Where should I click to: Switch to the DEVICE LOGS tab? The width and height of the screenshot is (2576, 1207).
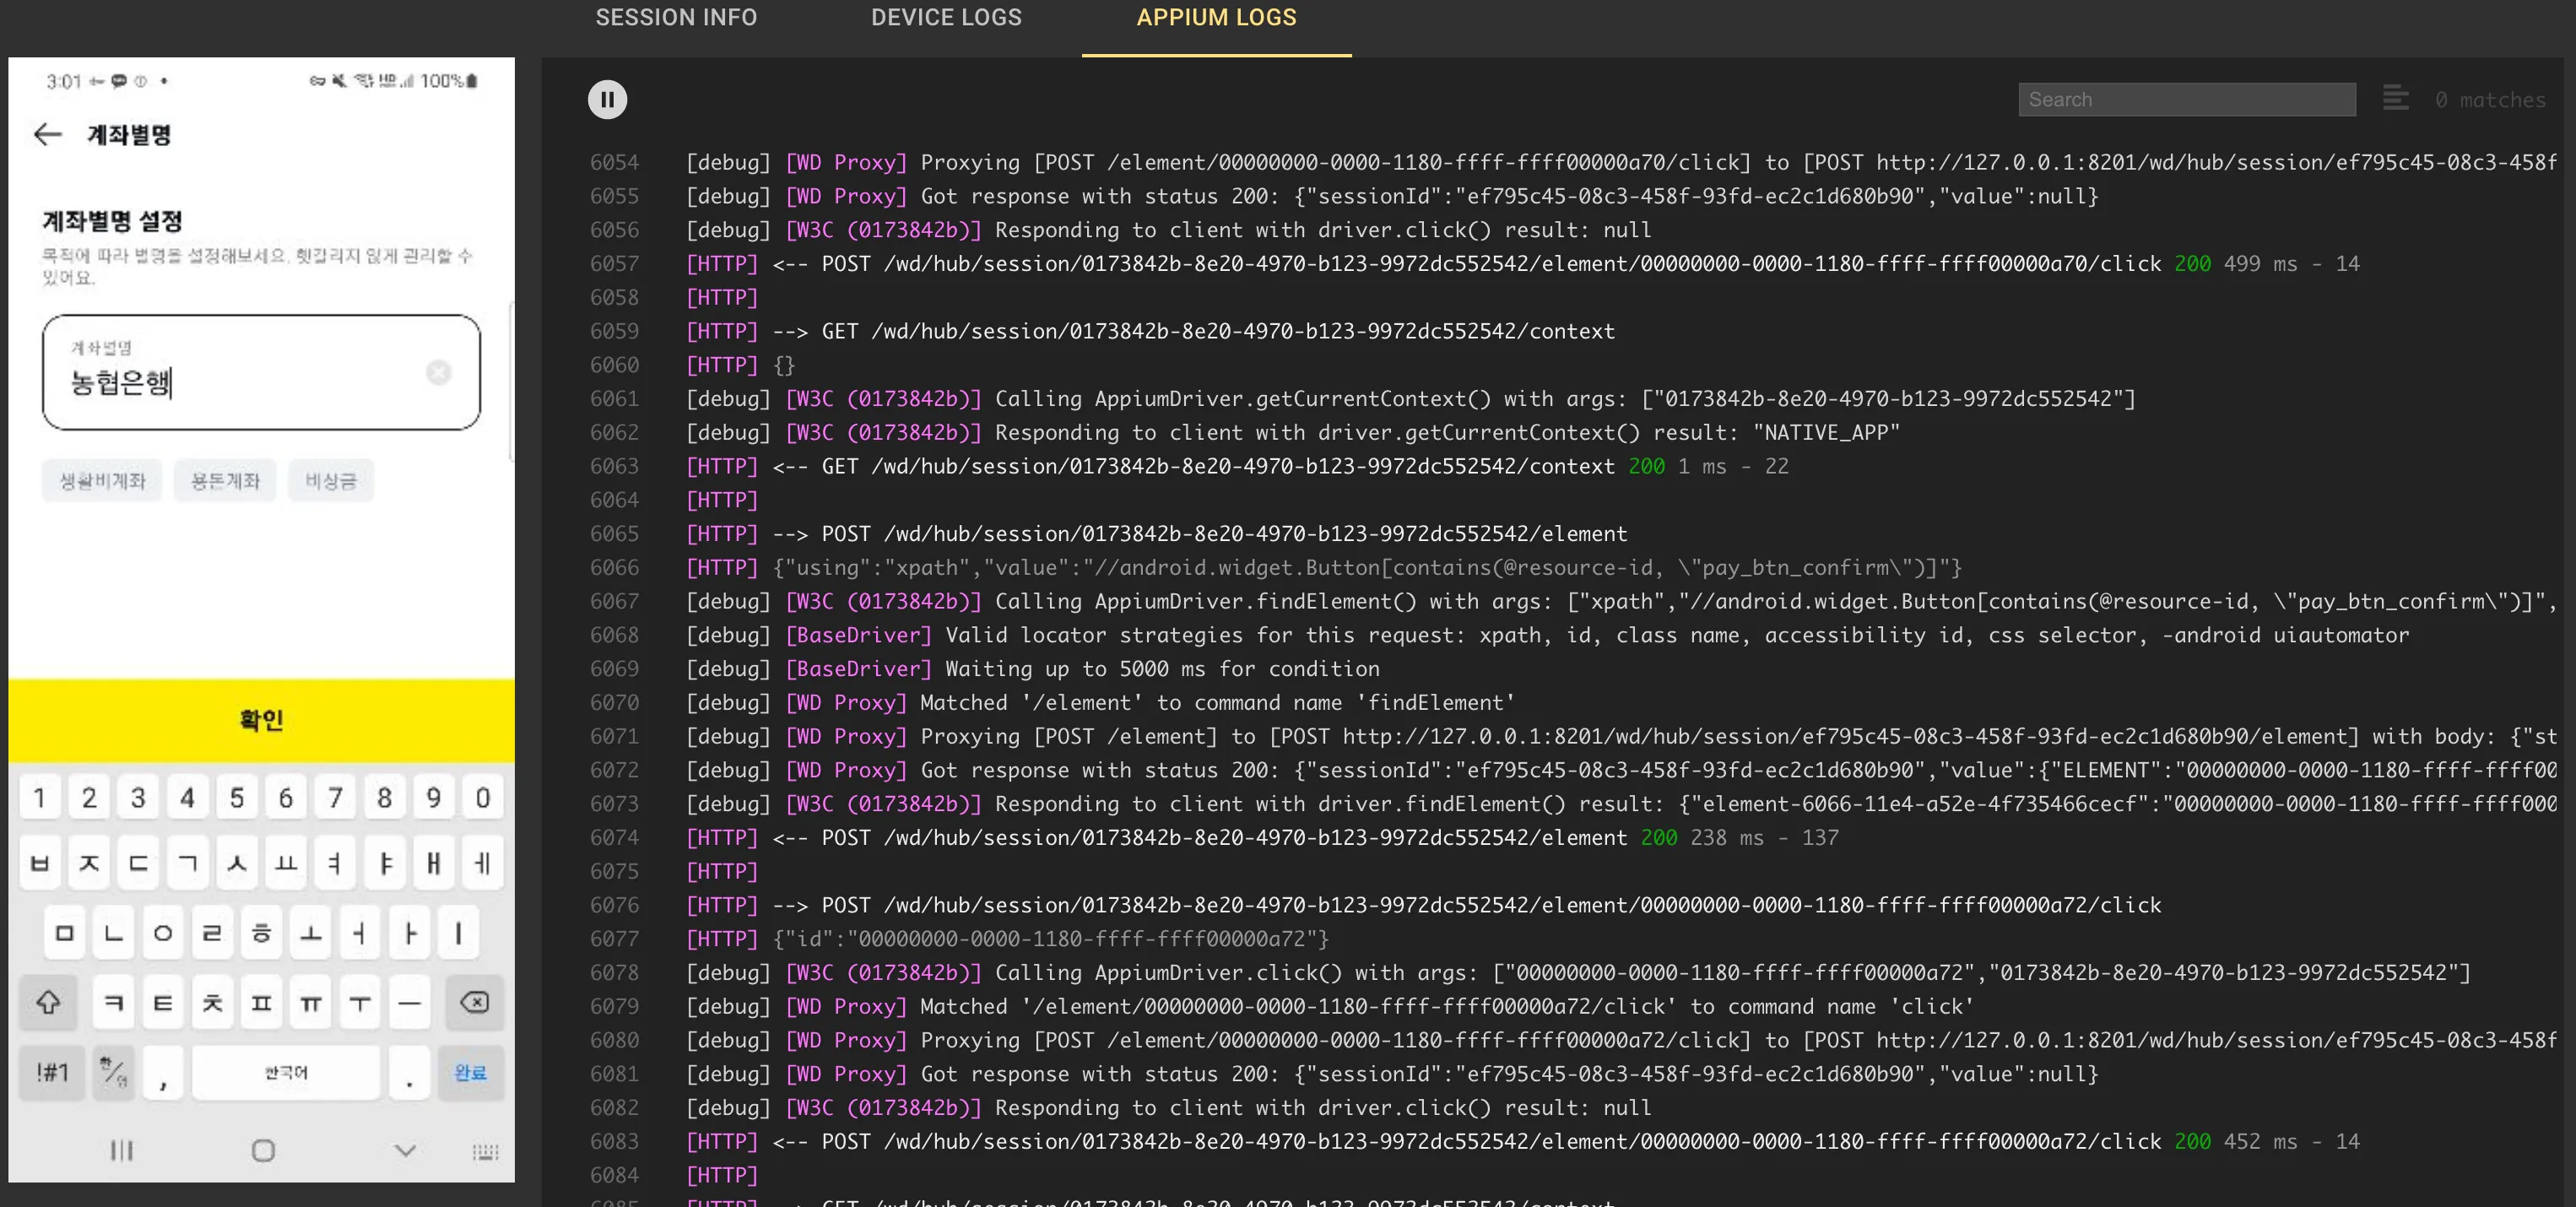[946, 17]
